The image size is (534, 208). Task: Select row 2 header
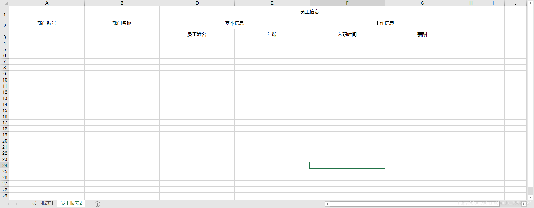click(4, 23)
